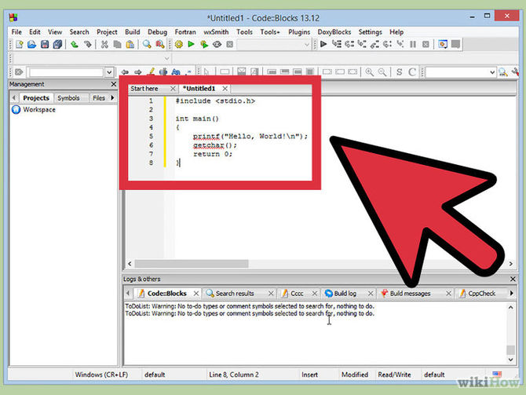Click the Run to cursor debugger icon
Image resolution: width=526 pixels, height=395 pixels.
[x=337, y=44]
